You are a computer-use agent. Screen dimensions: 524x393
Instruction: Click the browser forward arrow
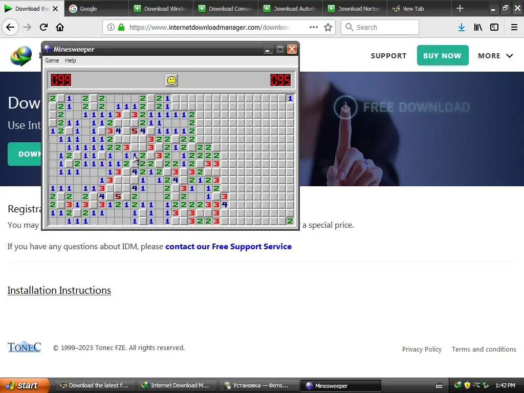(28, 28)
